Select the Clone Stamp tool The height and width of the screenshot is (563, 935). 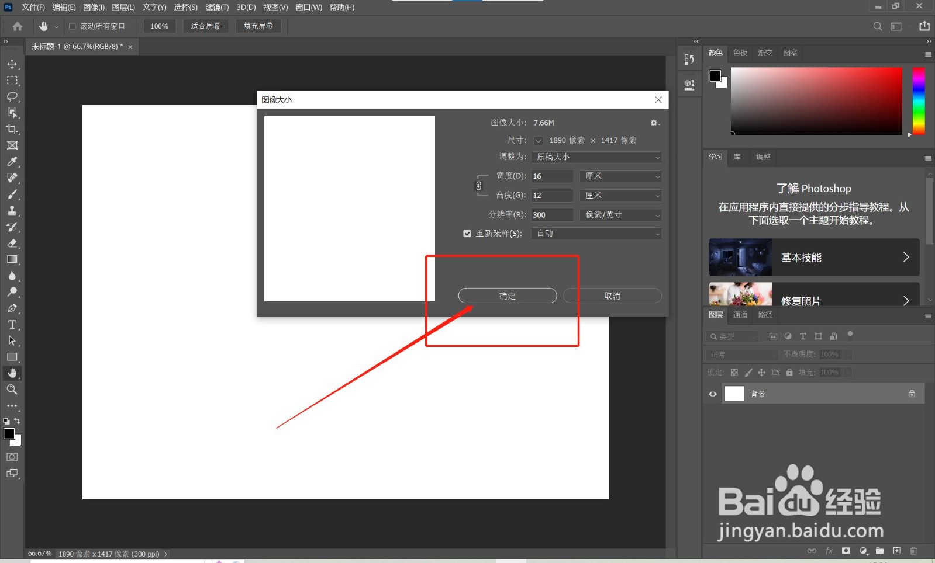12,211
